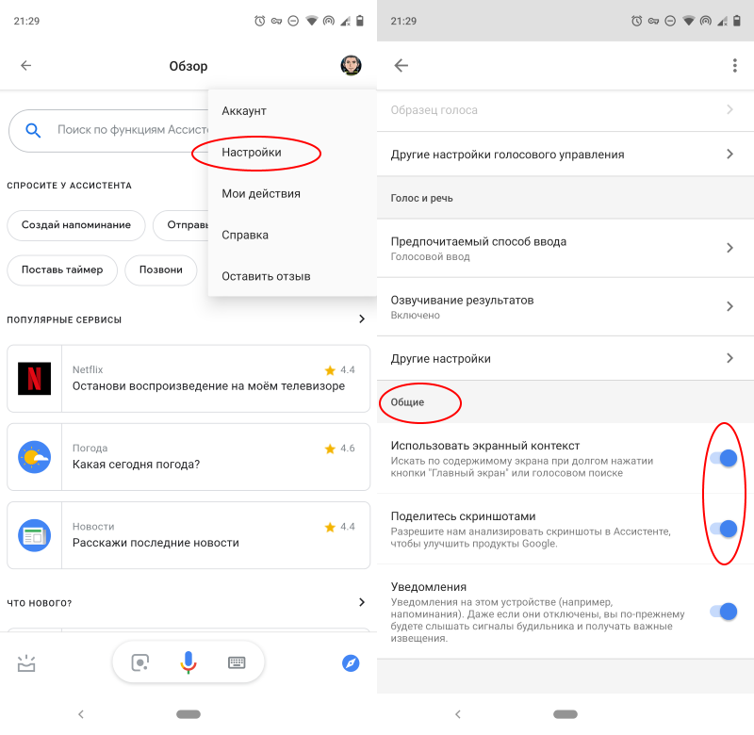Disable Поделитесь скриншотами switch
This screenshot has height=735, width=754.
[724, 529]
